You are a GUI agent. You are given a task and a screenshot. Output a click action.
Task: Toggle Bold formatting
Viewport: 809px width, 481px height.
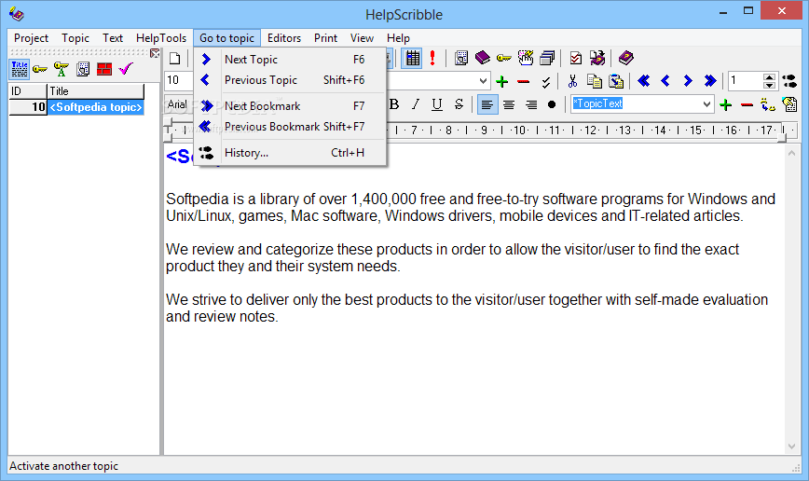point(394,104)
